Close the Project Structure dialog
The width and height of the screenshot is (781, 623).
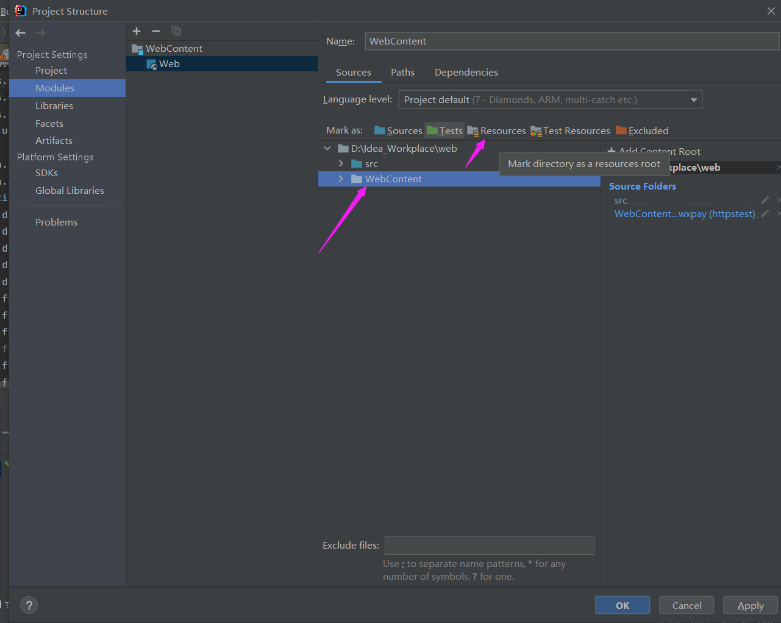pos(771,11)
